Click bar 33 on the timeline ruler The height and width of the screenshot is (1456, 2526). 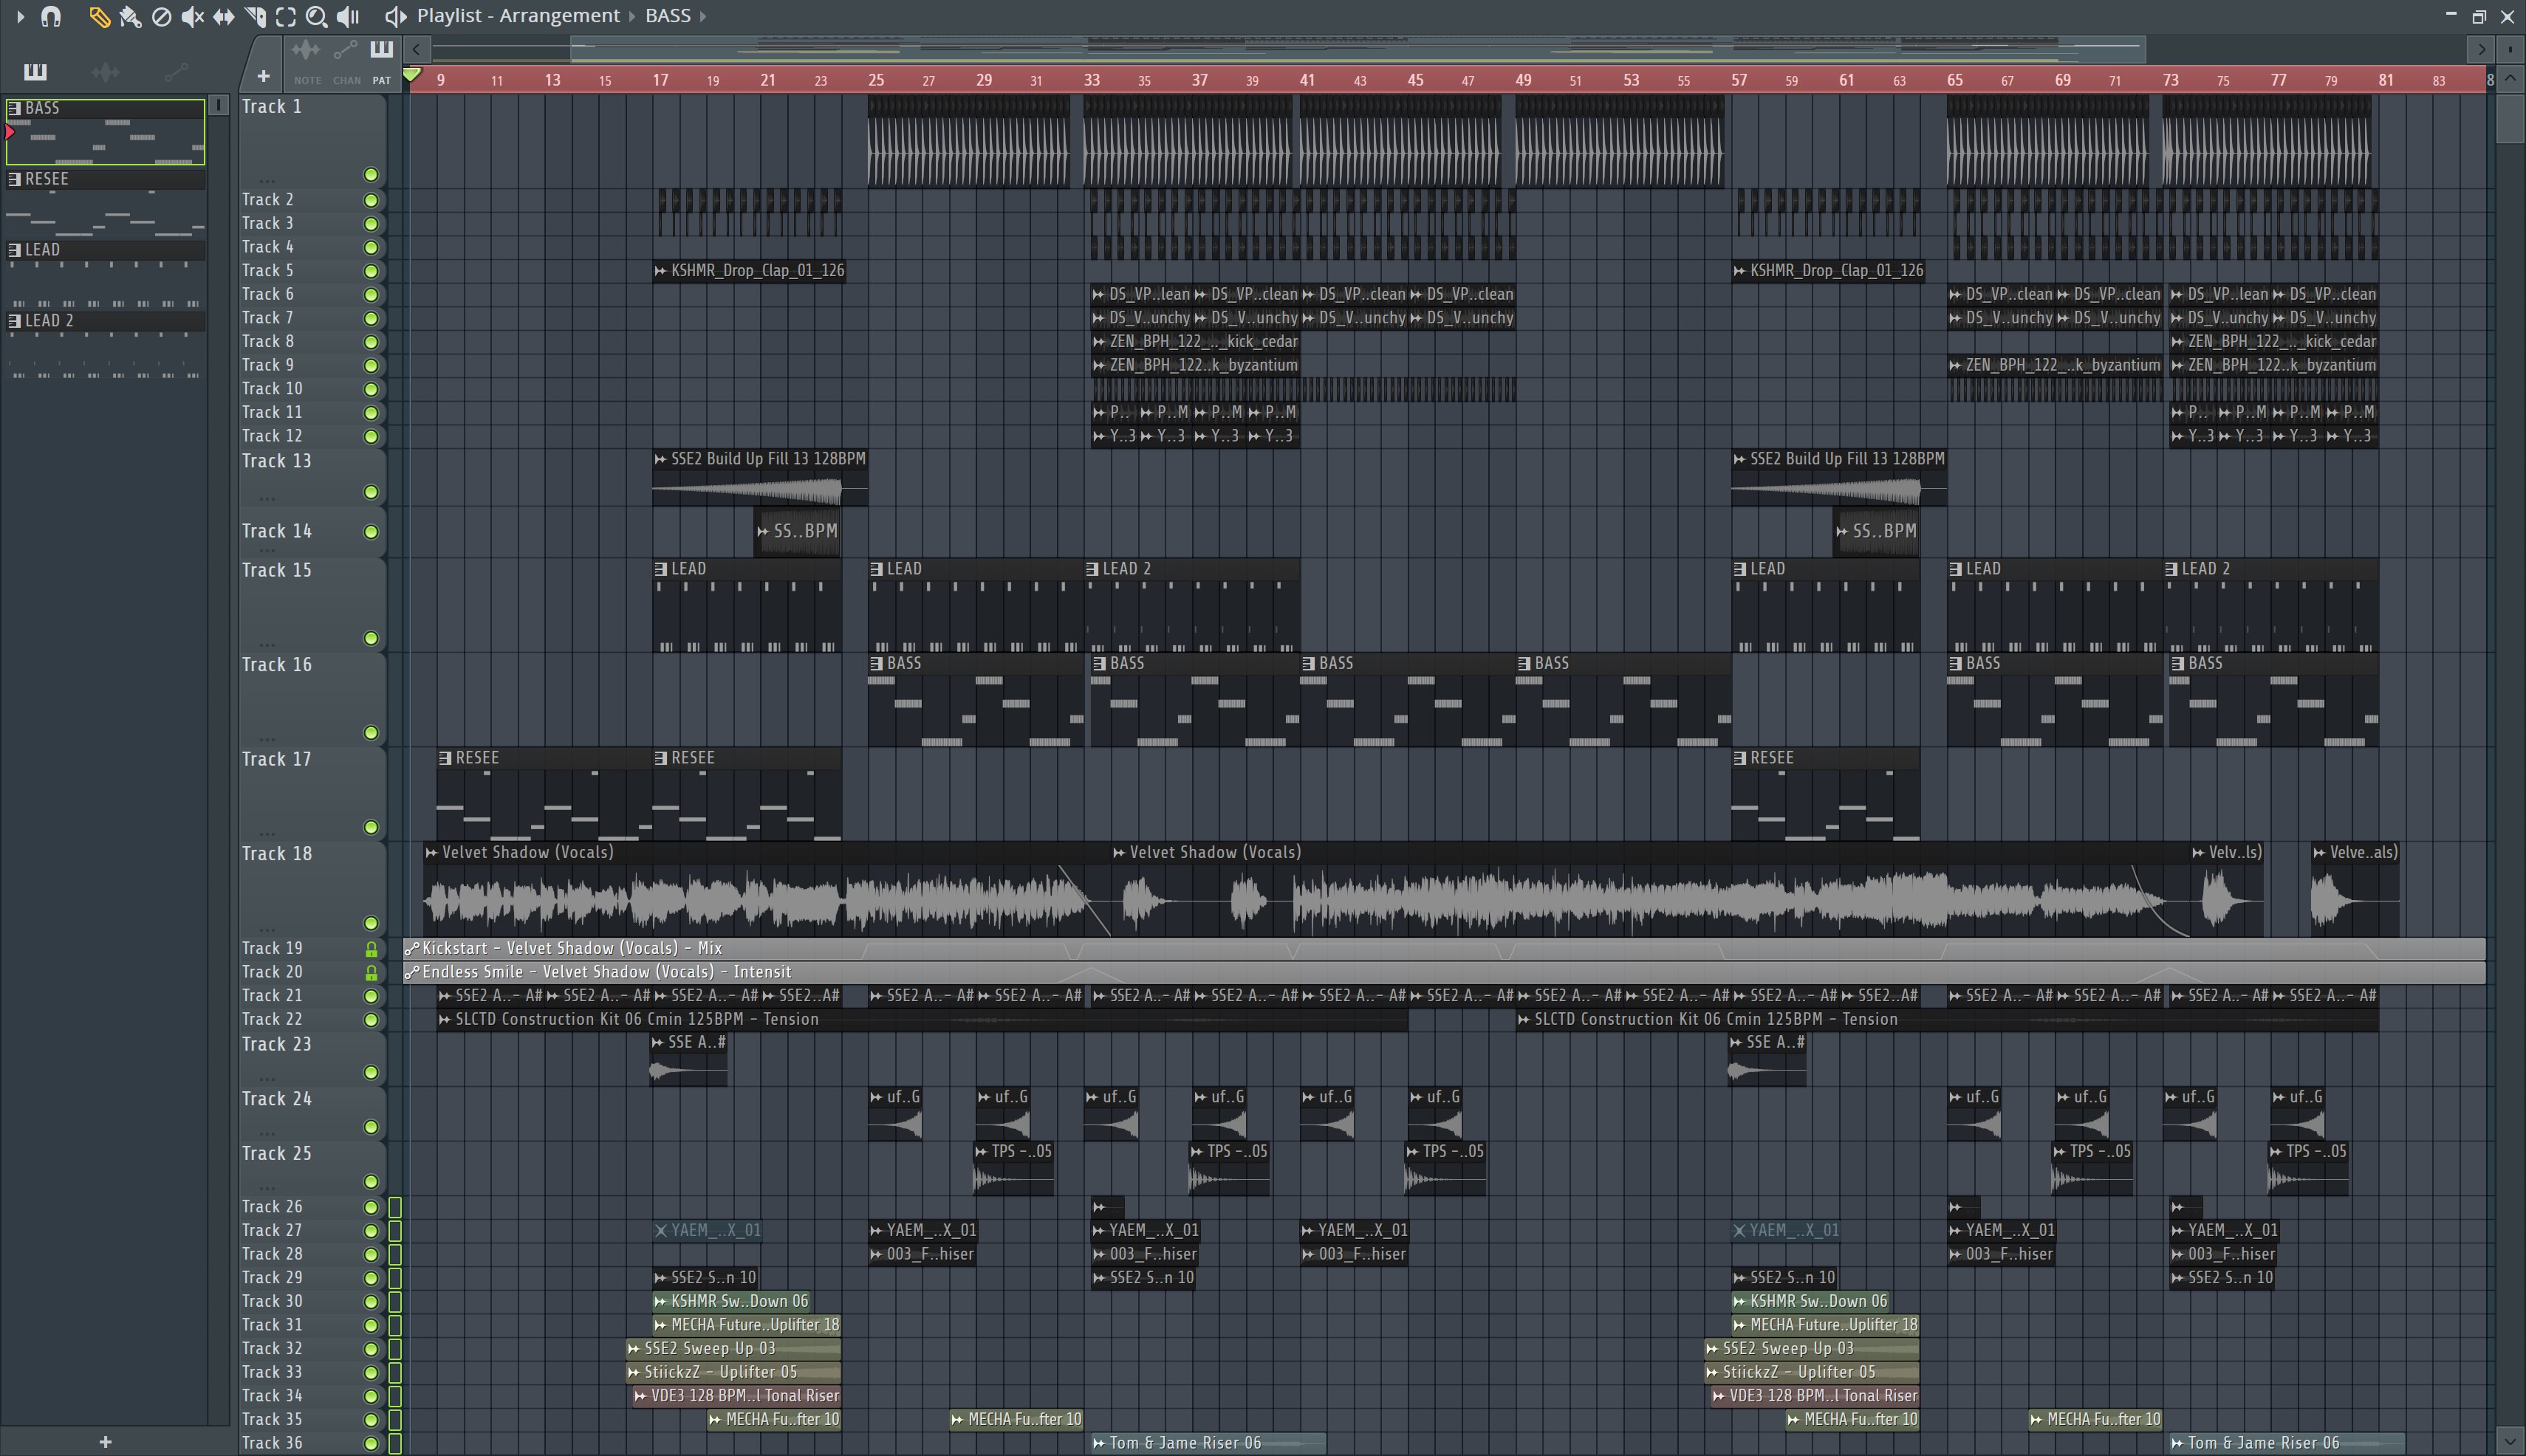point(1092,80)
